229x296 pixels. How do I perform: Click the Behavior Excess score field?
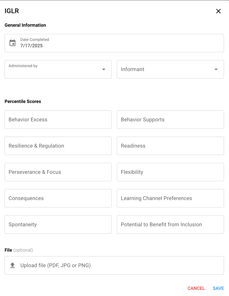coord(58,120)
